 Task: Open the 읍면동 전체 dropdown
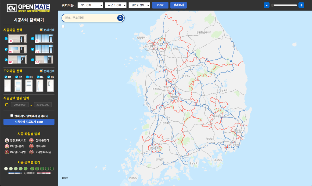139,5
